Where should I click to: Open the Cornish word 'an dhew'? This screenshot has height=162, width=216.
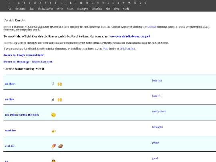pos(10,84)
